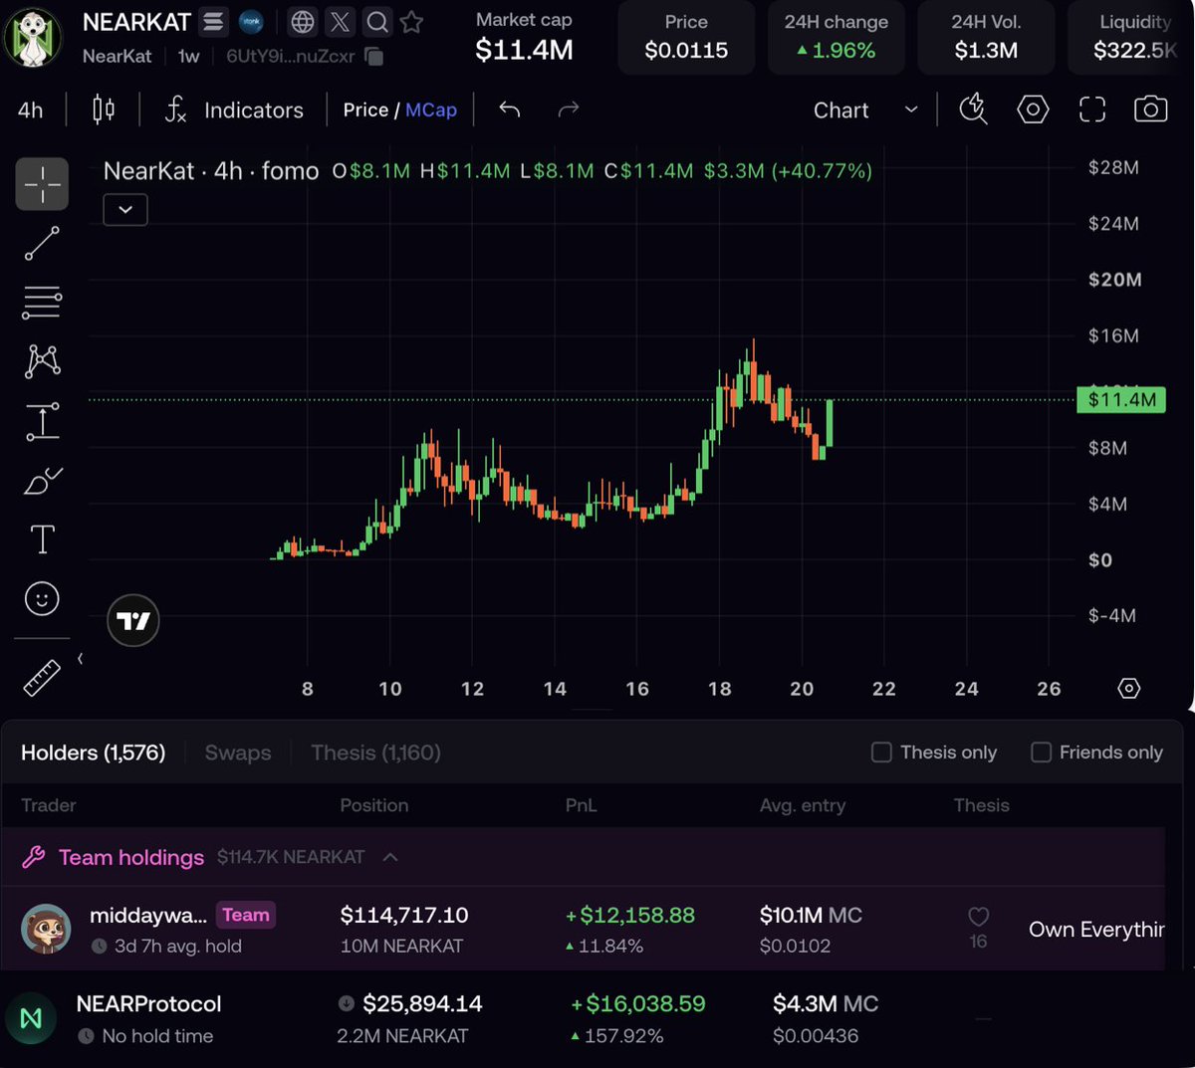The image size is (1195, 1068).
Task: Collapse the drawing toolbar arrow
Action: click(80, 659)
